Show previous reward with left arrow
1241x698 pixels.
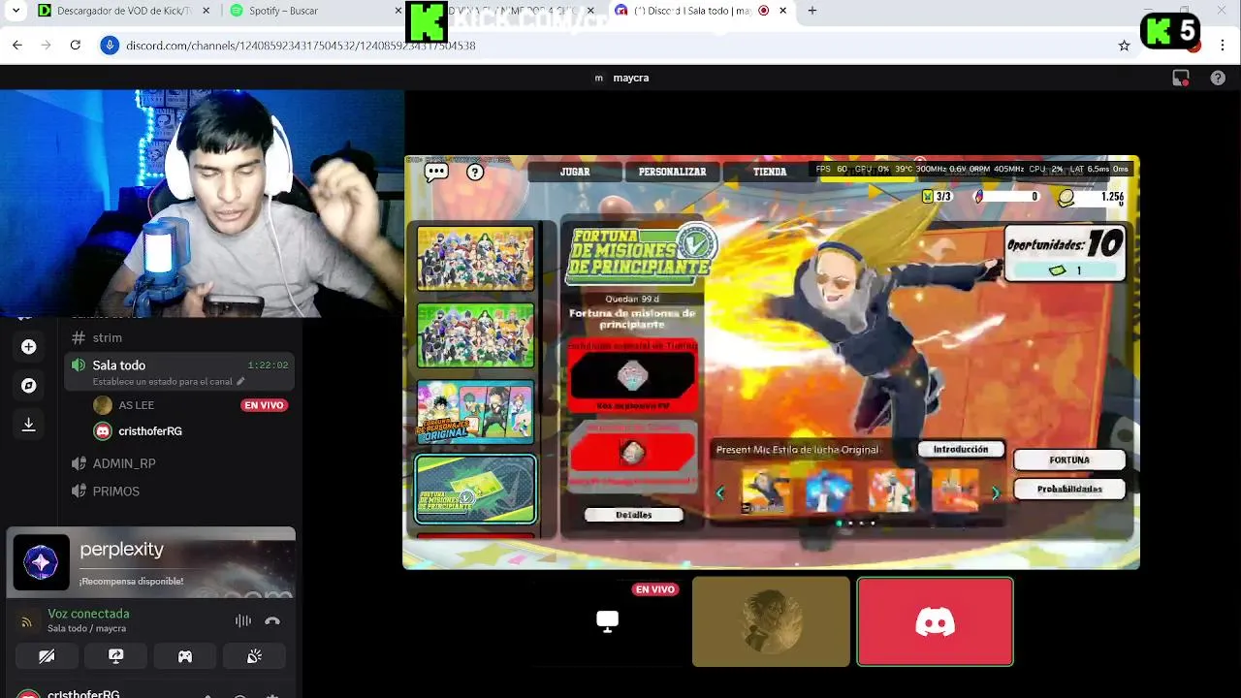click(x=719, y=492)
